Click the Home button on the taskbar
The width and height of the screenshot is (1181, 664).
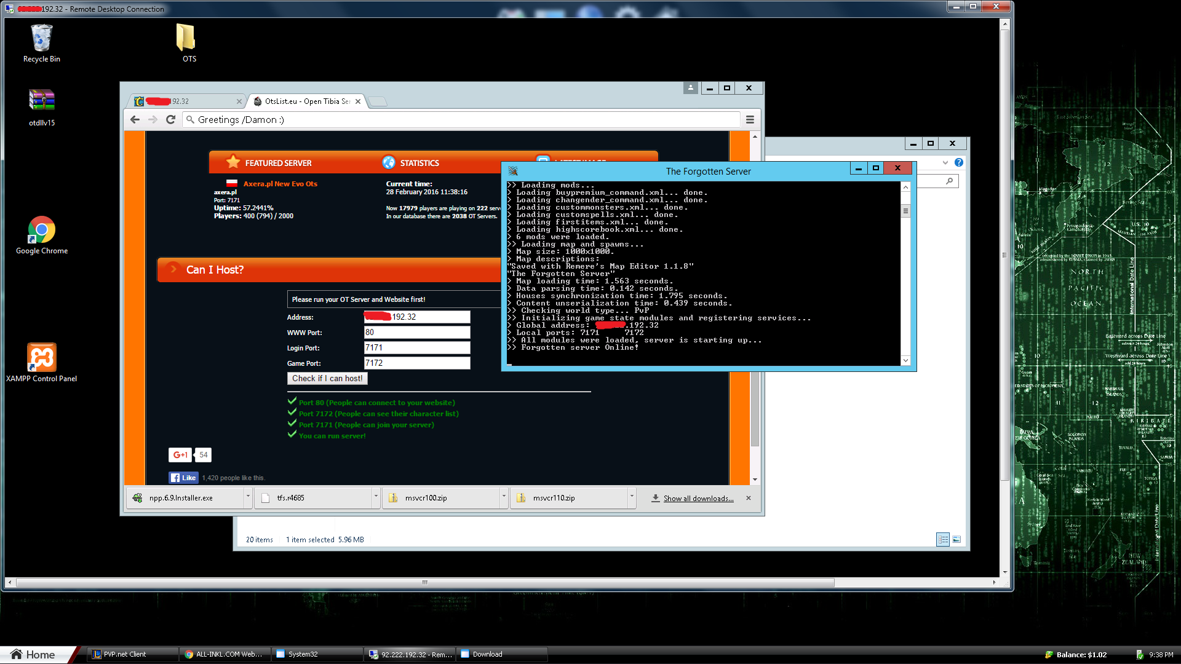[x=33, y=655]
